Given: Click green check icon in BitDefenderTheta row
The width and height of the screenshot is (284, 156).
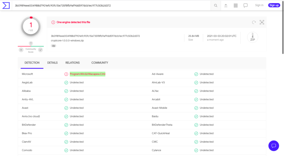Looking at the screenshot, I should coord(196,125).
